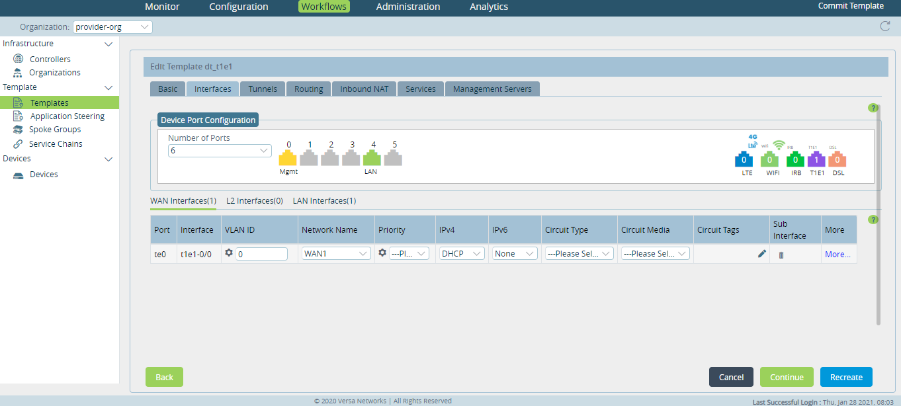Open LAN Interfaces(1) tab
Viewport: 901px width, 406px height.
[x=324, y=201]
